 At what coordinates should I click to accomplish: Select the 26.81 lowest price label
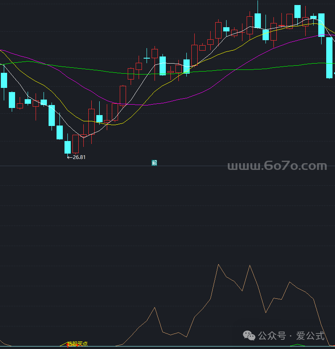tap(80, 157)
